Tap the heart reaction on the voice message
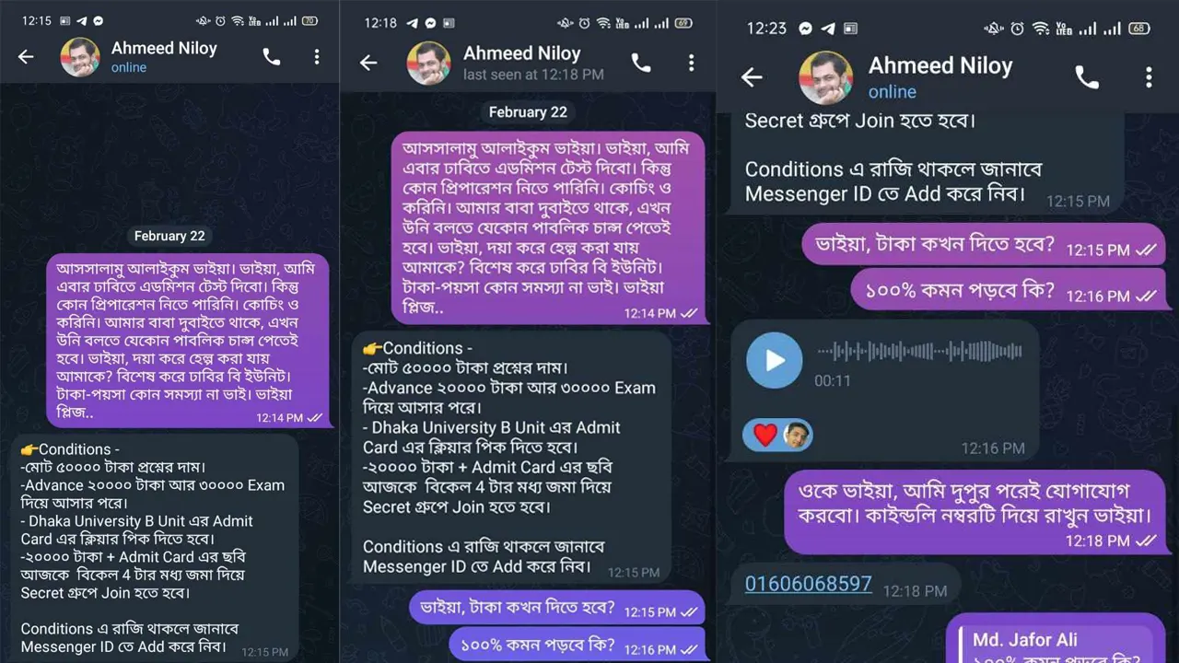The image size is (1179, 663). [765, 435]
